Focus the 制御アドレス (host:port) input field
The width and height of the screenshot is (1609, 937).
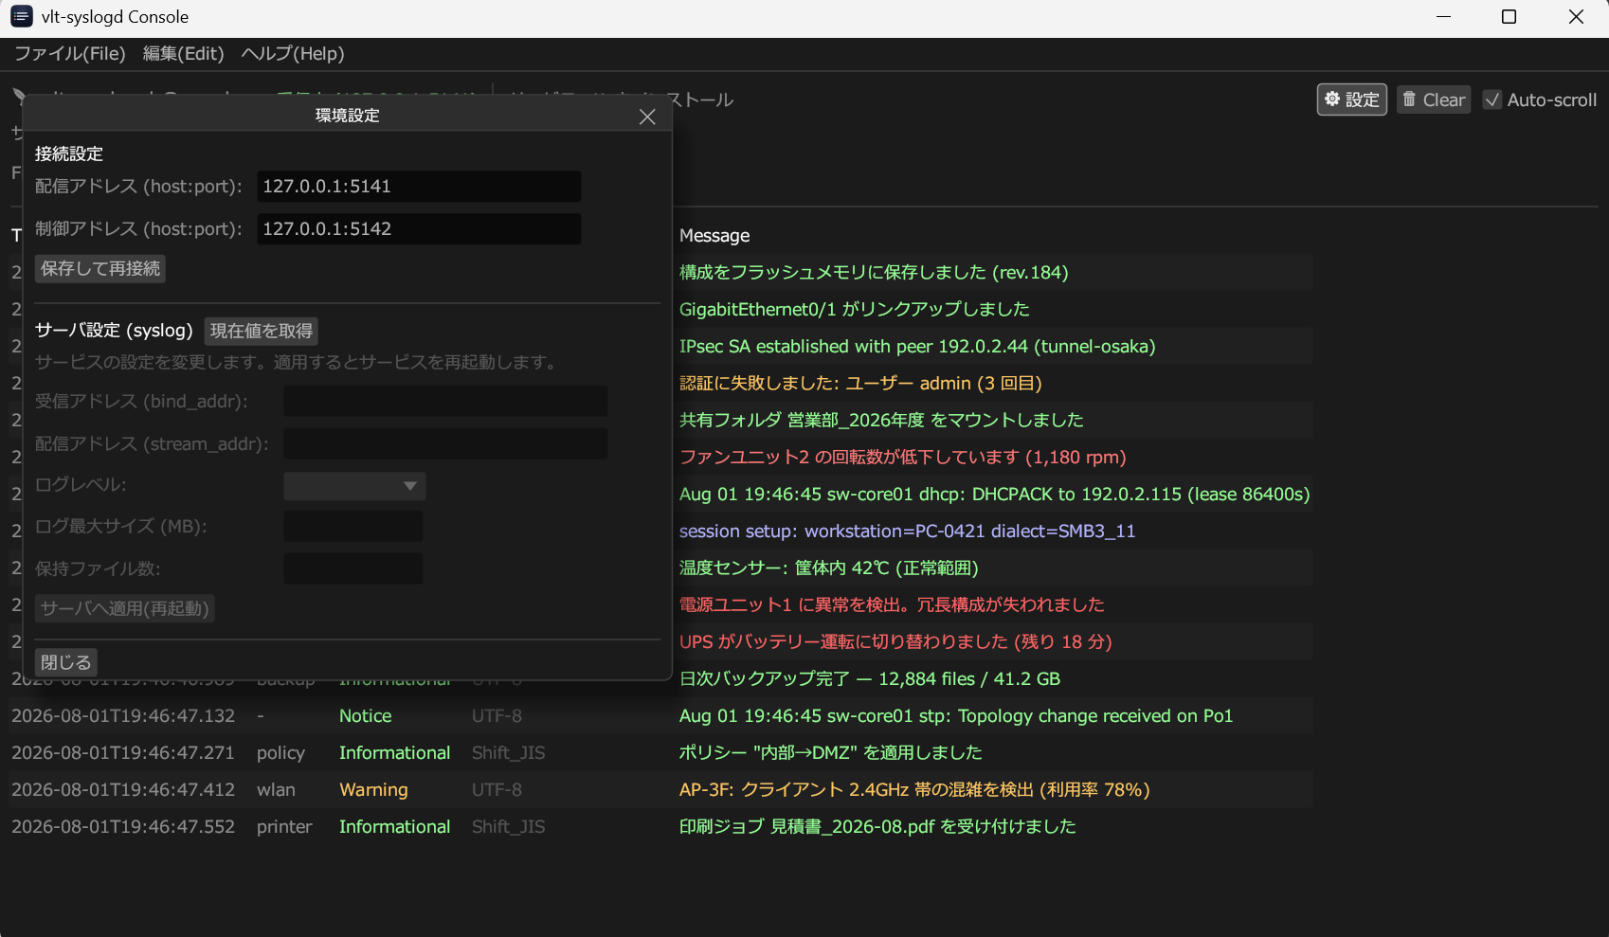(419, 229)
